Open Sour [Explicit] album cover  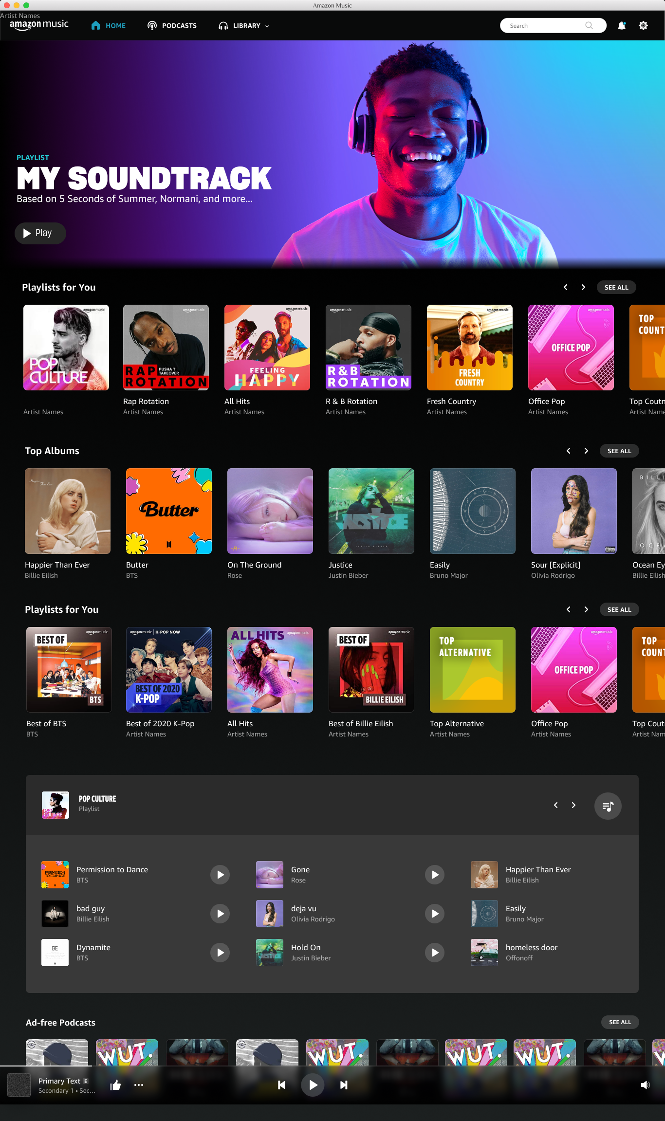(x=574, y=511)
